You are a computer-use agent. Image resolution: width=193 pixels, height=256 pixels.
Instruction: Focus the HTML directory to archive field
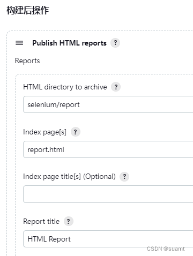coord(108,104)
